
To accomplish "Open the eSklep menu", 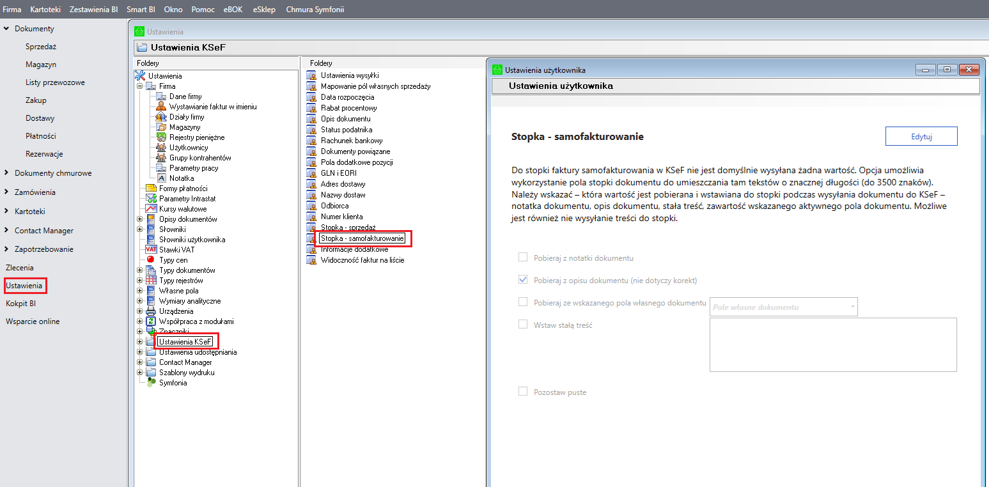I will 265,10.
